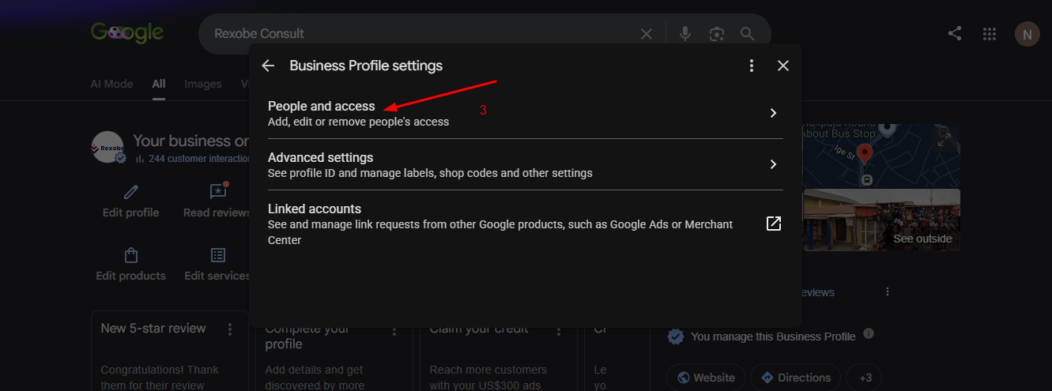Click the Directions button
Screen dimensions: 1052x391
(x=796, y=378)
